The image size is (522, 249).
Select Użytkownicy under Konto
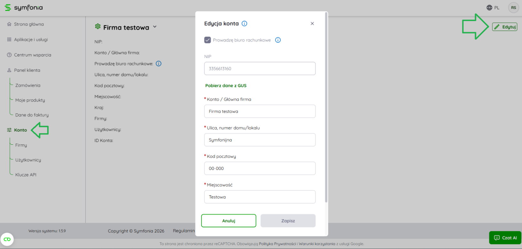click(28, 160)
